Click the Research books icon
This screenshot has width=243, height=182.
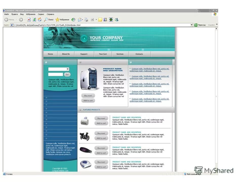(105, 20)
